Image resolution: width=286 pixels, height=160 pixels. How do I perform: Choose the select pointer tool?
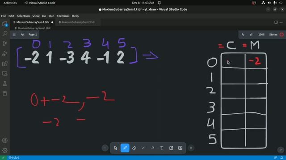click(116, 148)
